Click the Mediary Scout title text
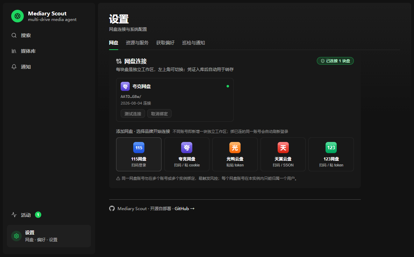 (x=47, y=14)
